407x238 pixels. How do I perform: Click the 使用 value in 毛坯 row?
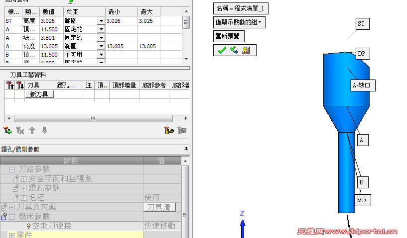(x=162, y=198)
